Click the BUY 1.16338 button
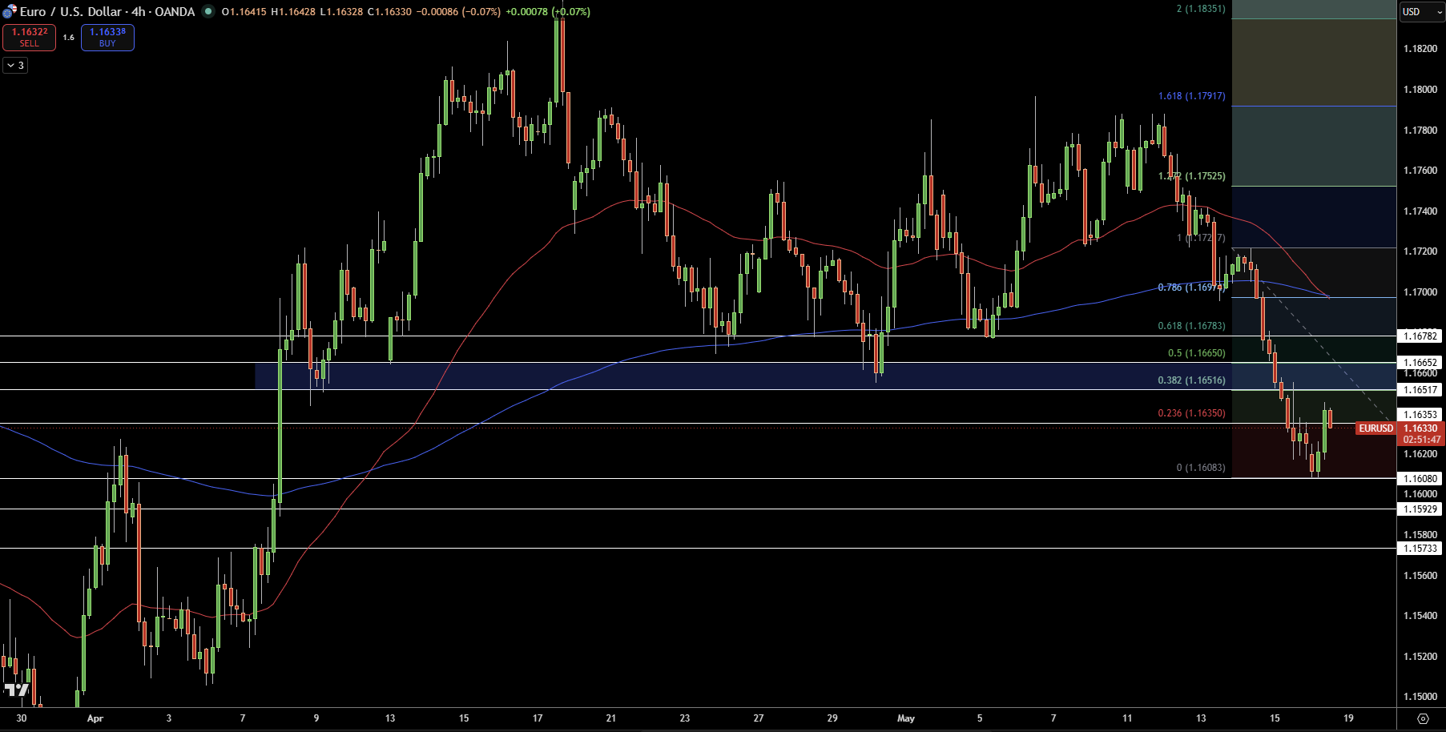The image size is (1446, 732). pyautogui.click(x=107, y=37)
